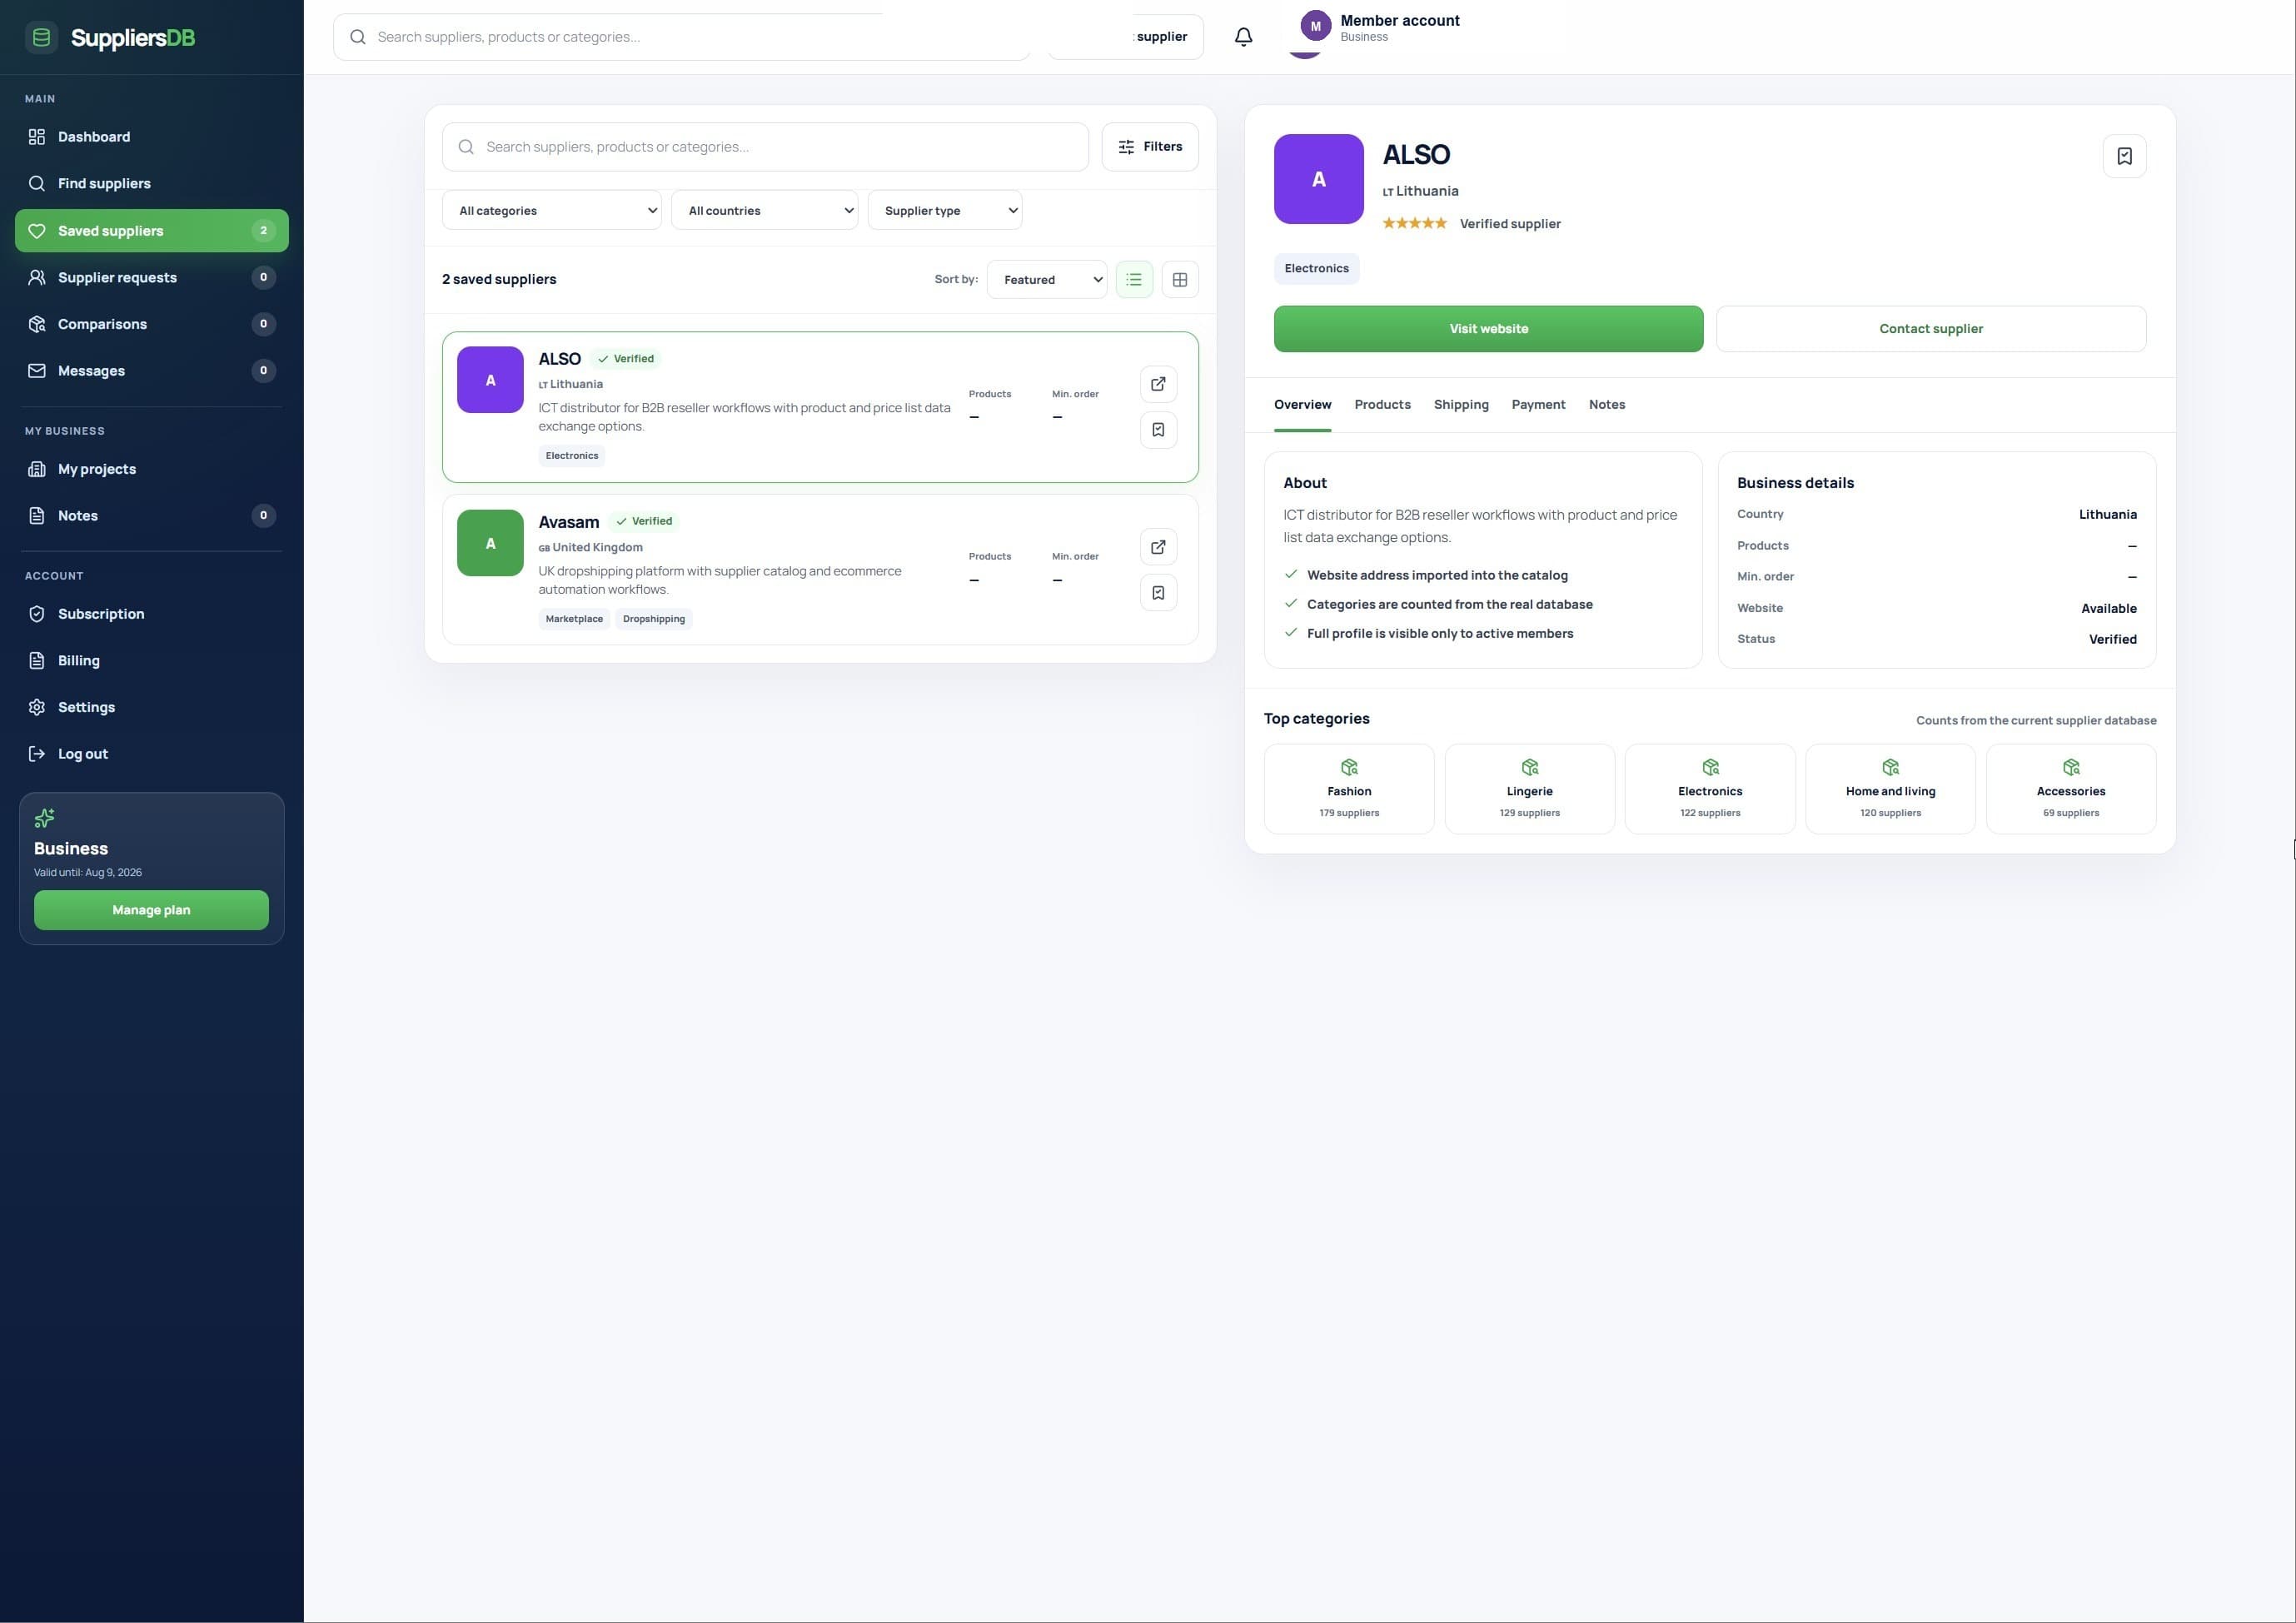This screenshot has width=2296, height=1623.
Task: Switch to list view layout
Action: [x=1134, y=280]
